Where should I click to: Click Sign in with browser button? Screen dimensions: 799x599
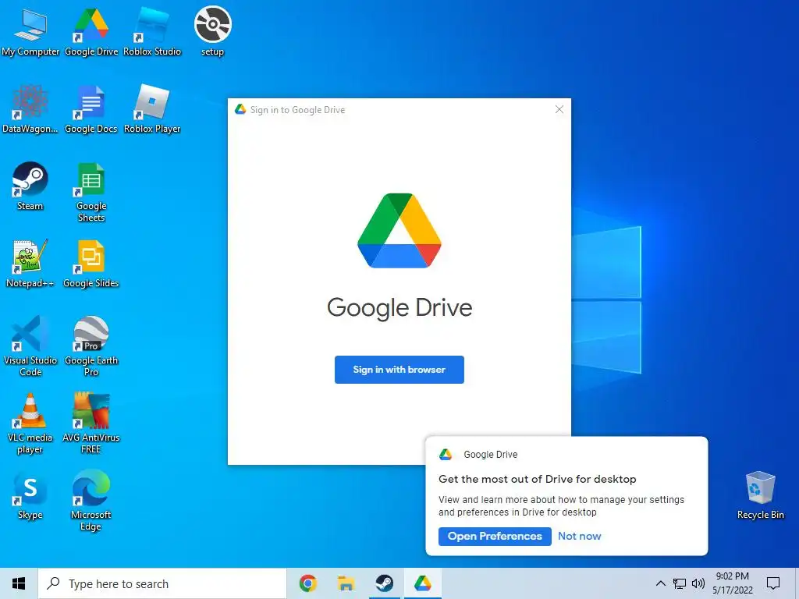pyautogui.click(x=399, y=370)
